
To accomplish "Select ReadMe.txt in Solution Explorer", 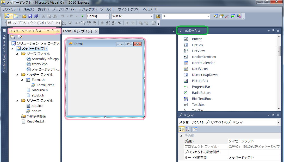I will [x=35, y=121].
